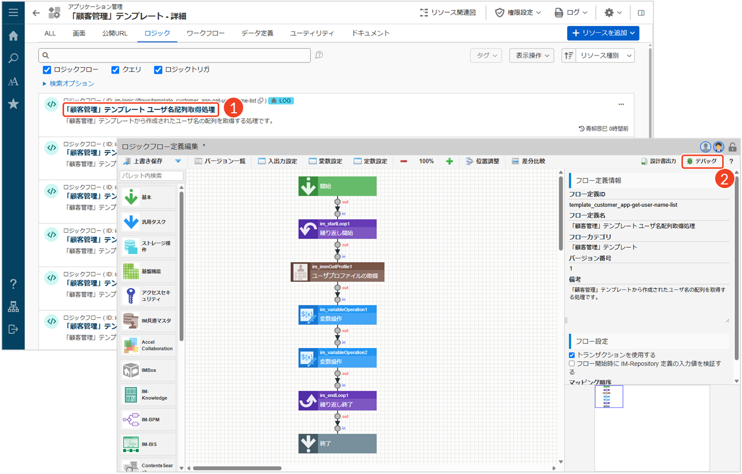Click the red zoom-out minus icon
The image size is (742, 474).
coord(403,161)
